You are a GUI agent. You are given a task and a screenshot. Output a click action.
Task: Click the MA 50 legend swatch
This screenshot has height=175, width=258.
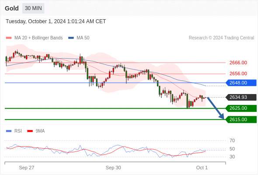click(71, 38)
